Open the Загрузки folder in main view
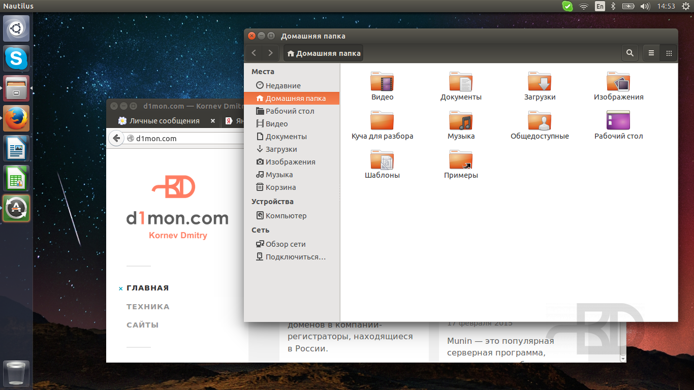694x390 pixels. click(540, 82)
